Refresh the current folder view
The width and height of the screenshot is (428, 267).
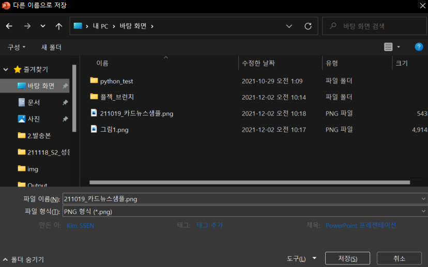coord(308,26)
